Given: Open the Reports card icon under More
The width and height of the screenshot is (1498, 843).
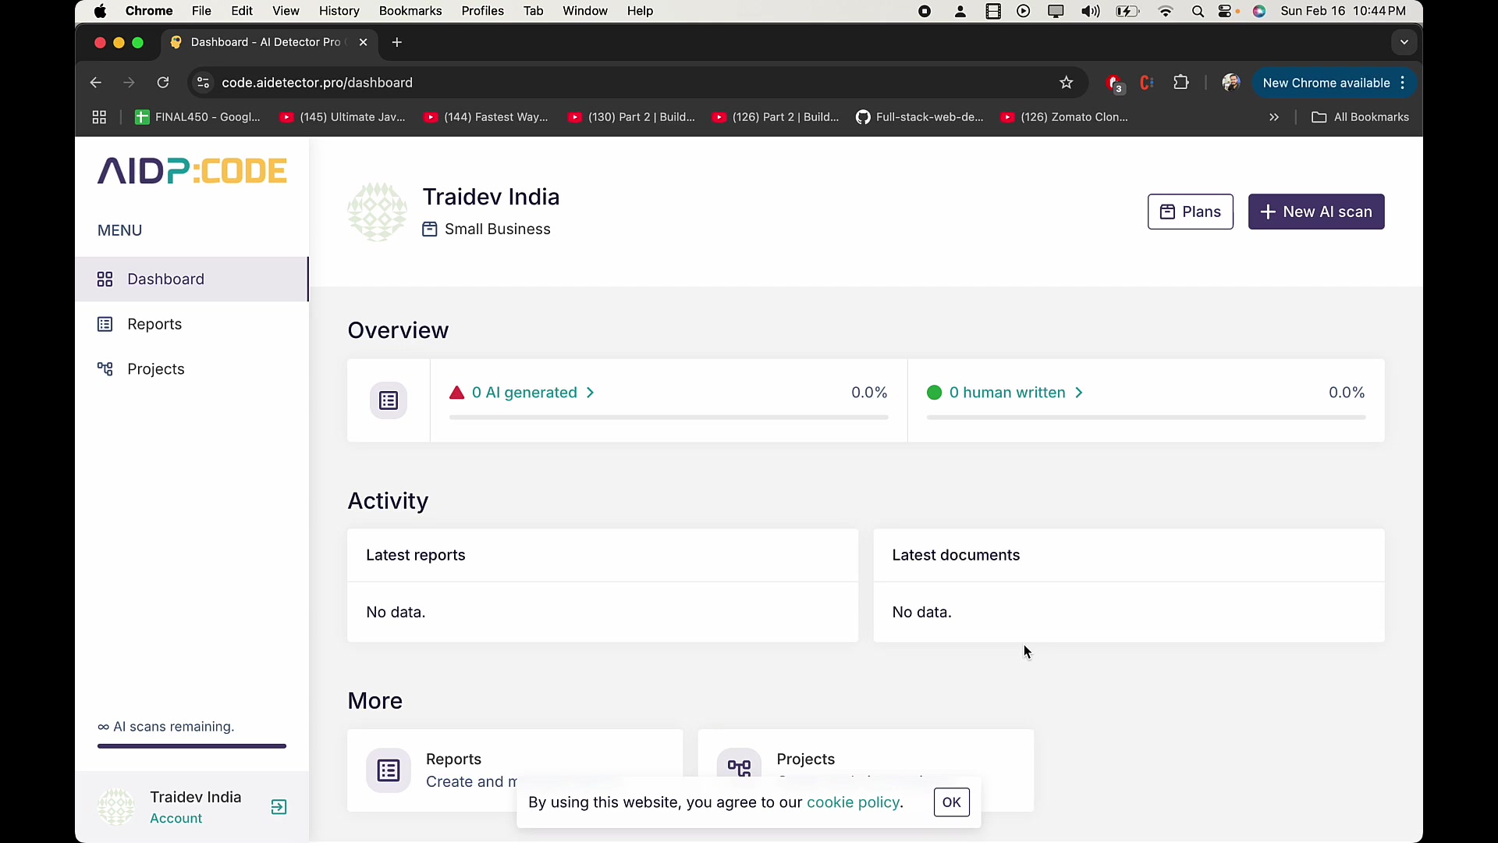Looking at the screenshot, I should click(x=389, y=770).
